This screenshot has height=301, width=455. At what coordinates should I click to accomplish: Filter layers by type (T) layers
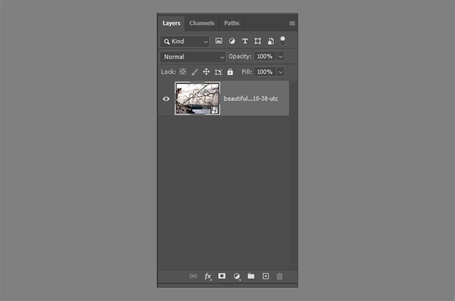pos(244,41)
